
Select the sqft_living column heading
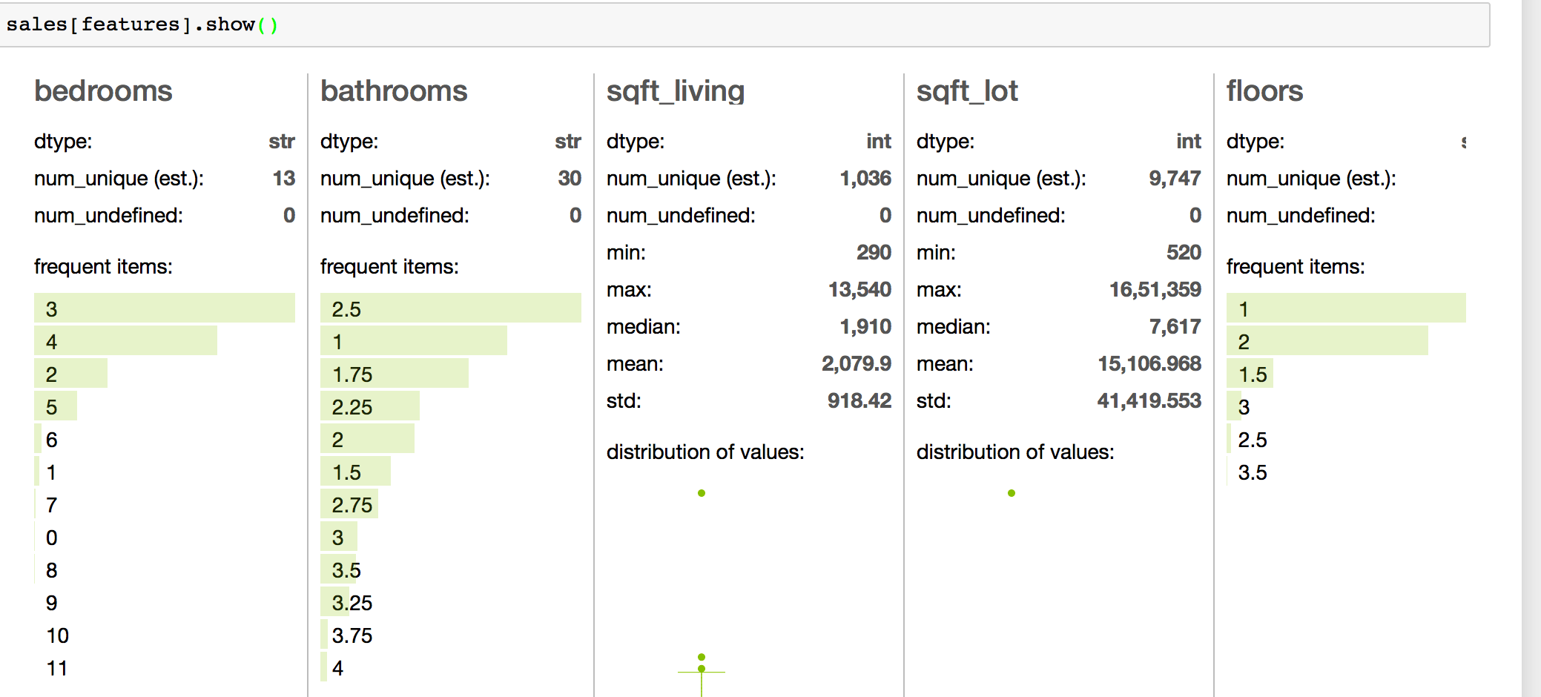click(676, 92)
